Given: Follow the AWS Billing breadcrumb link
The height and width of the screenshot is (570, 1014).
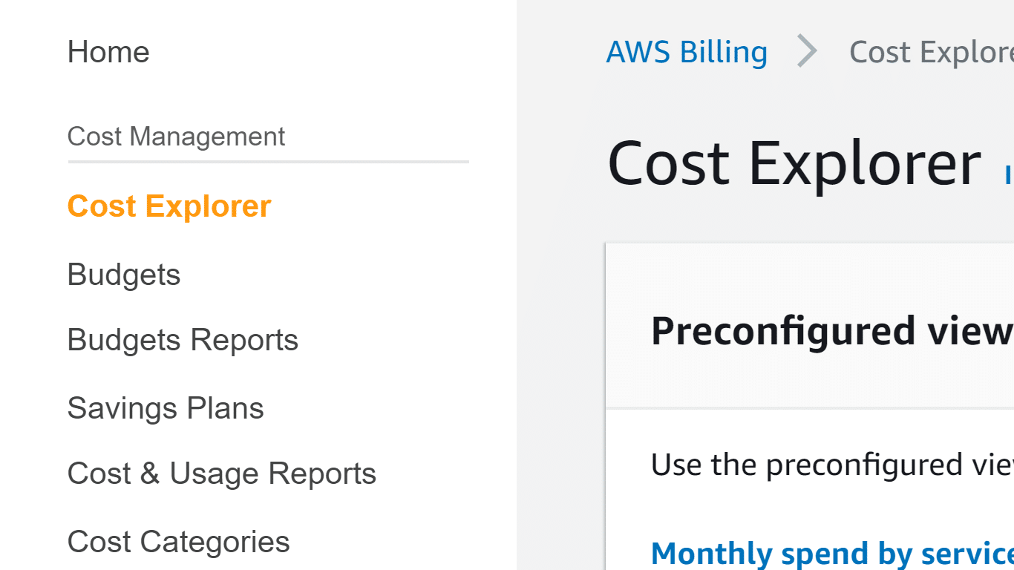Looking at the screenshot, I should (687, 51).
